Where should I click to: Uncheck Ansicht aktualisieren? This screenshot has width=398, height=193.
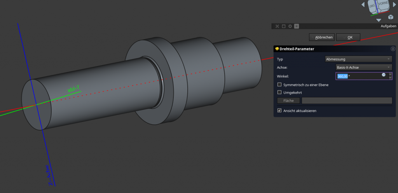coord(279,111)
